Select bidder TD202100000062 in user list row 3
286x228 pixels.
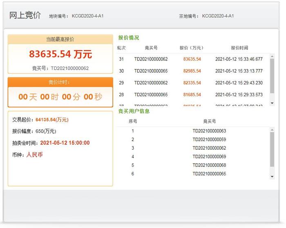coord(209,148)
